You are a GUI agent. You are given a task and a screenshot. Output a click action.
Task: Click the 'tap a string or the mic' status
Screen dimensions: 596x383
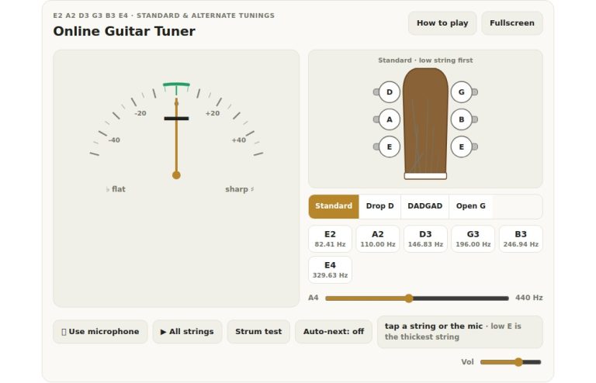(434, 326)
